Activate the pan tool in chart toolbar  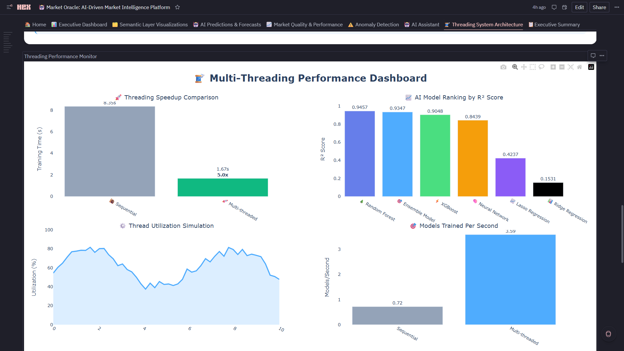pyautogui.click(x=524, y=67)
